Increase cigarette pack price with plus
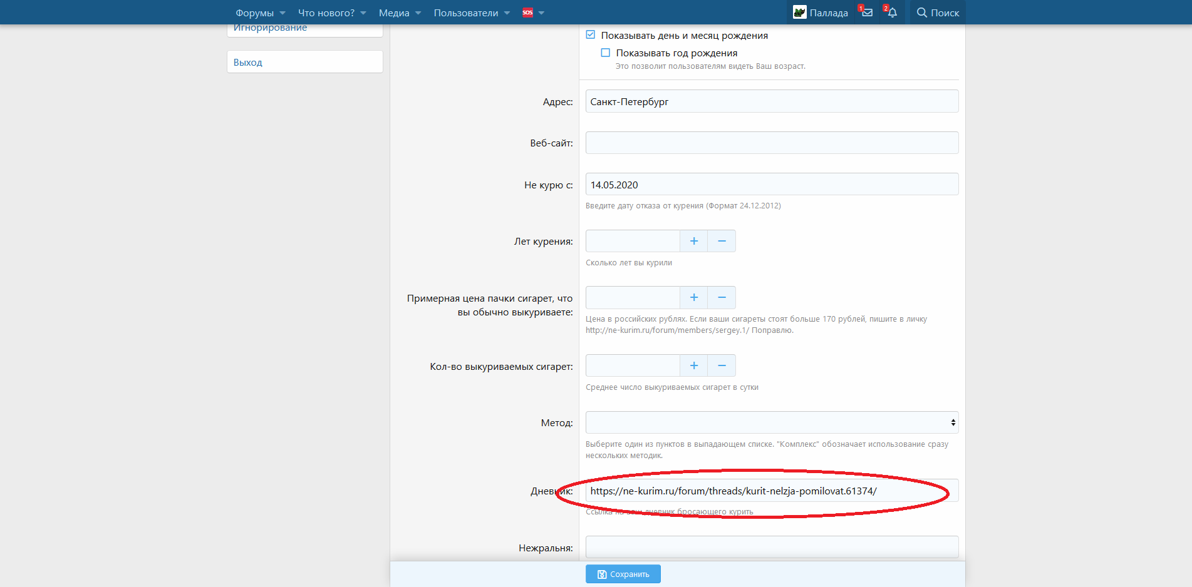Viewport: 1192px width, 587px height. pyautogui.click(x=694, y=297)
